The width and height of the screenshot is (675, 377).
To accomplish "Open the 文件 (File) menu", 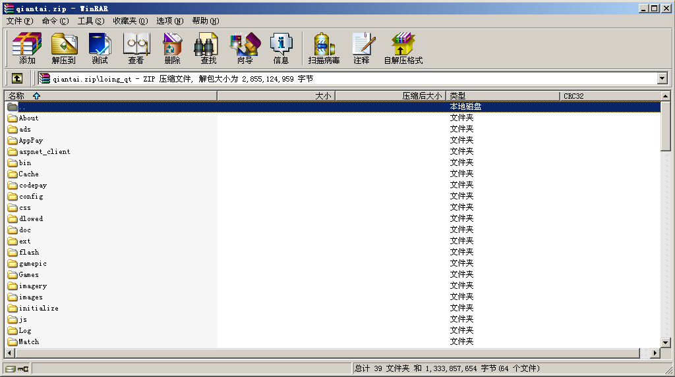I will pyautogui.click(x=19, y=21).
